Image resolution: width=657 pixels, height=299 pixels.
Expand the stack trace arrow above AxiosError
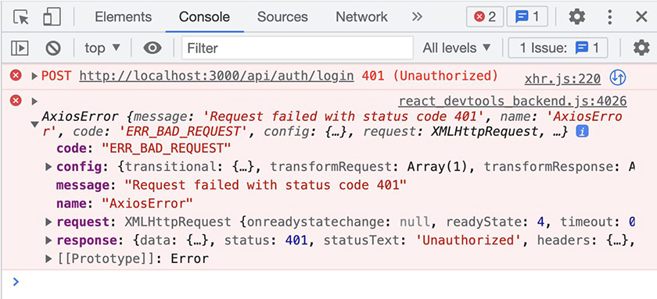pyautogui.click(x=34, y=101)
